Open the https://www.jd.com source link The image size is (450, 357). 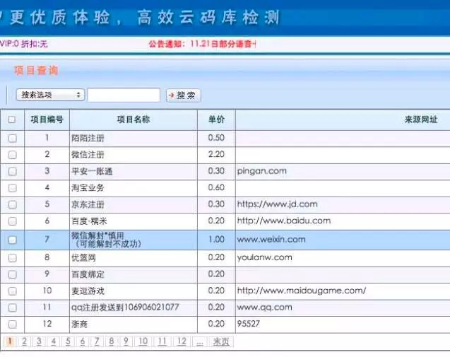pyautogui.click(x=277, y=204)
